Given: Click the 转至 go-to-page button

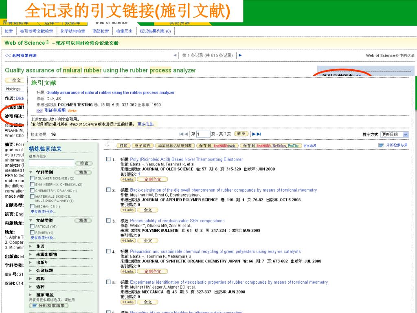Looking at the screenshot, I should [241, 134].
